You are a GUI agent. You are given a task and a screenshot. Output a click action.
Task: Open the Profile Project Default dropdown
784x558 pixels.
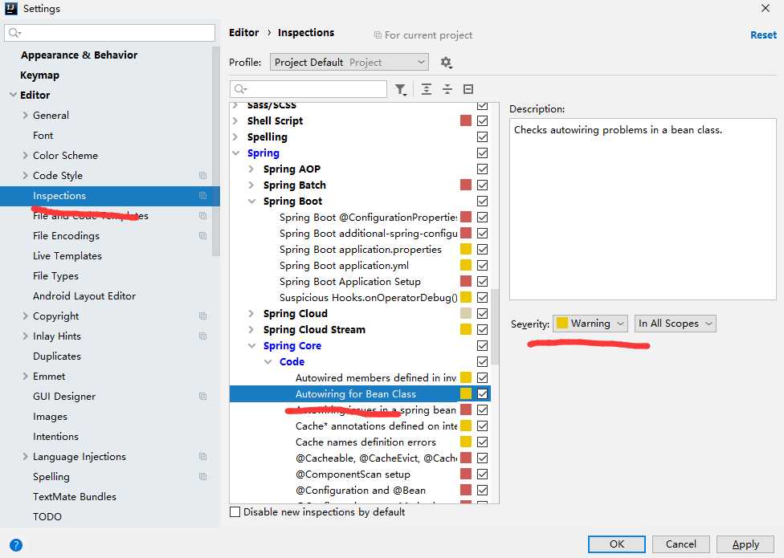click(x=349, y=63)
